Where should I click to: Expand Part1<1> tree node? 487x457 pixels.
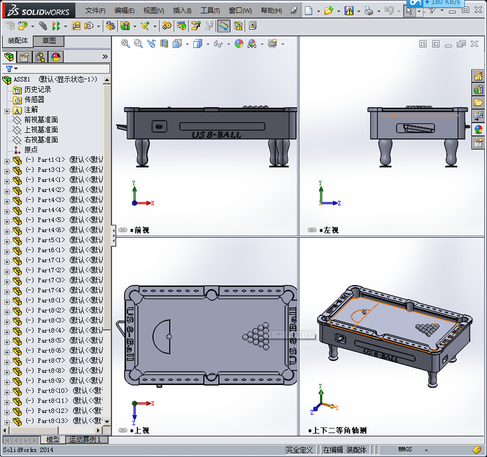click(x=7, y=161)
